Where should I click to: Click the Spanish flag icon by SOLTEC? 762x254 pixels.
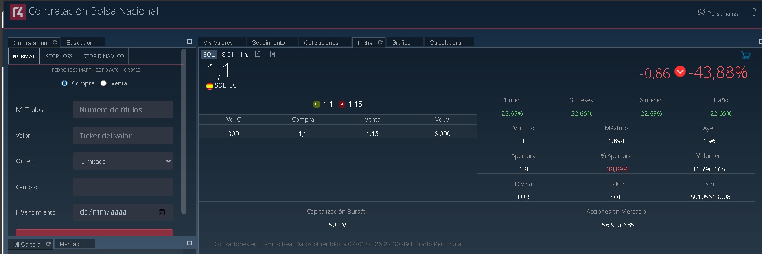click(x=210, y=86)
